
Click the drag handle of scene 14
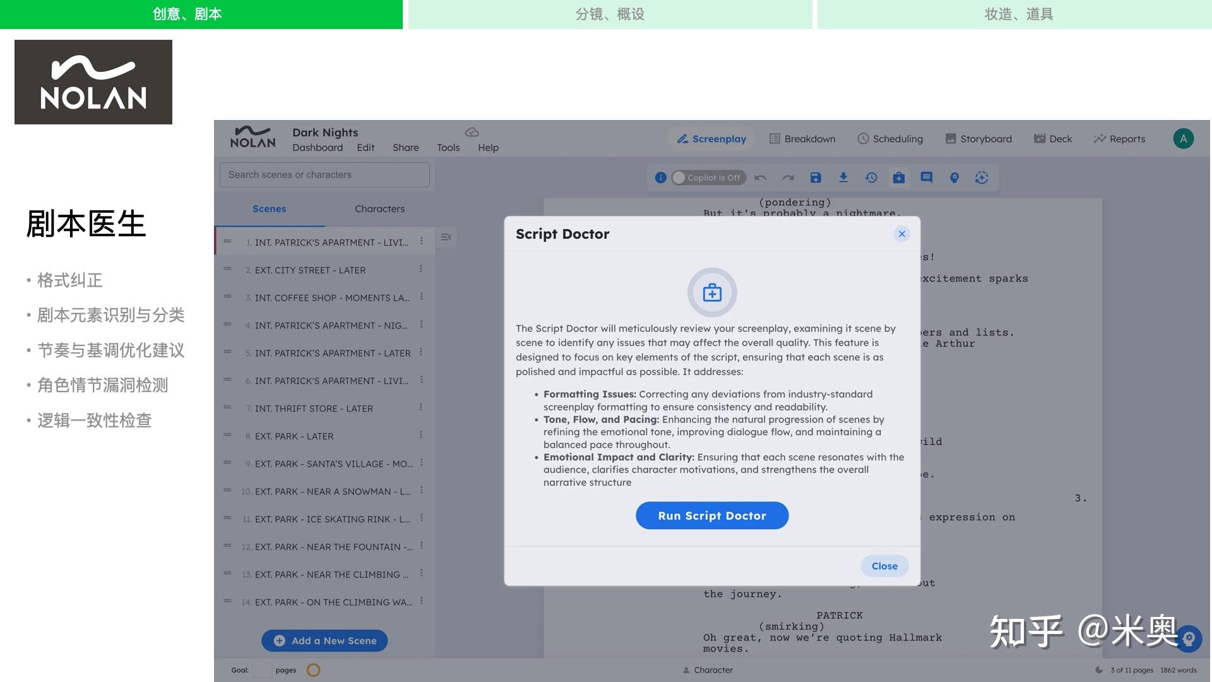227,601
